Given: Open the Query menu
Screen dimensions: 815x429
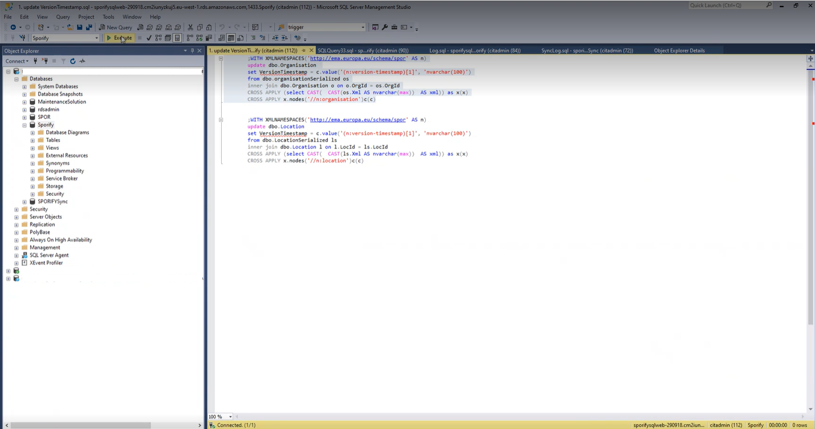Looking at the screenshot, I should (62, 17).
